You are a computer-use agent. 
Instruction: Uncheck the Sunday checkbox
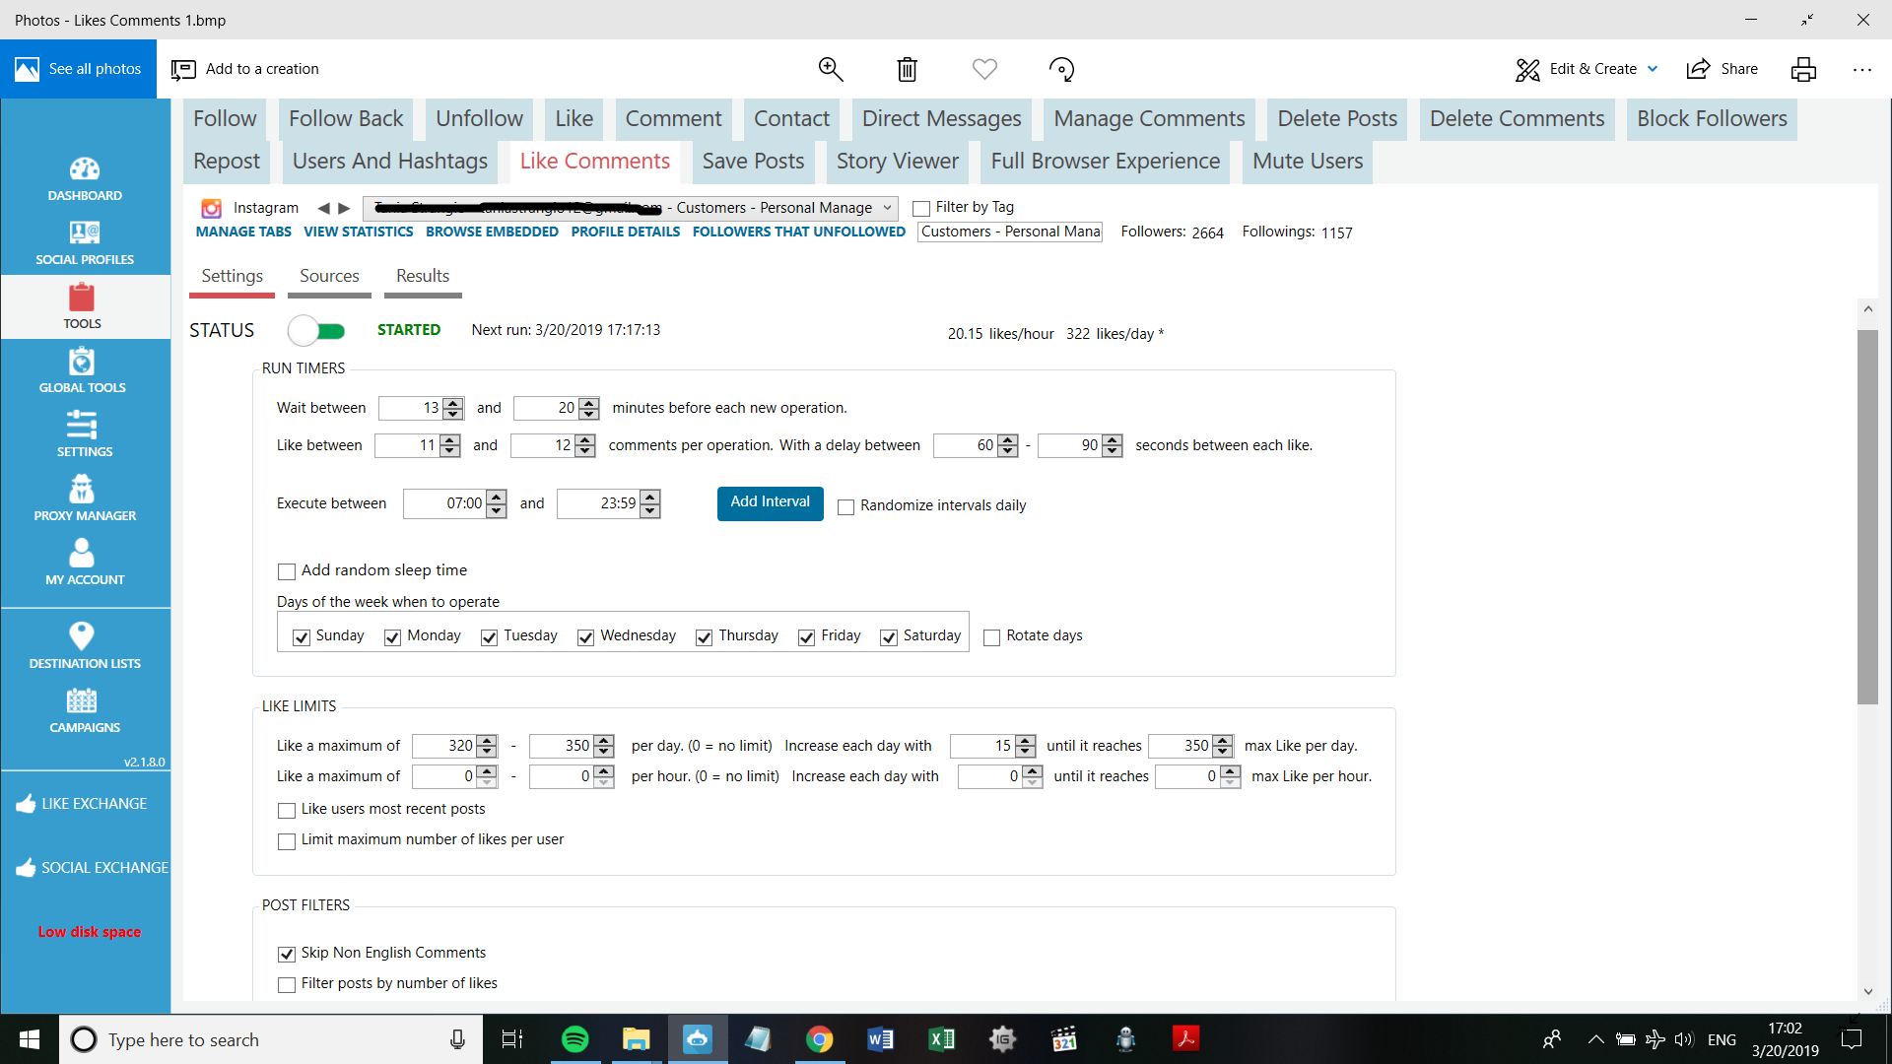302,637
